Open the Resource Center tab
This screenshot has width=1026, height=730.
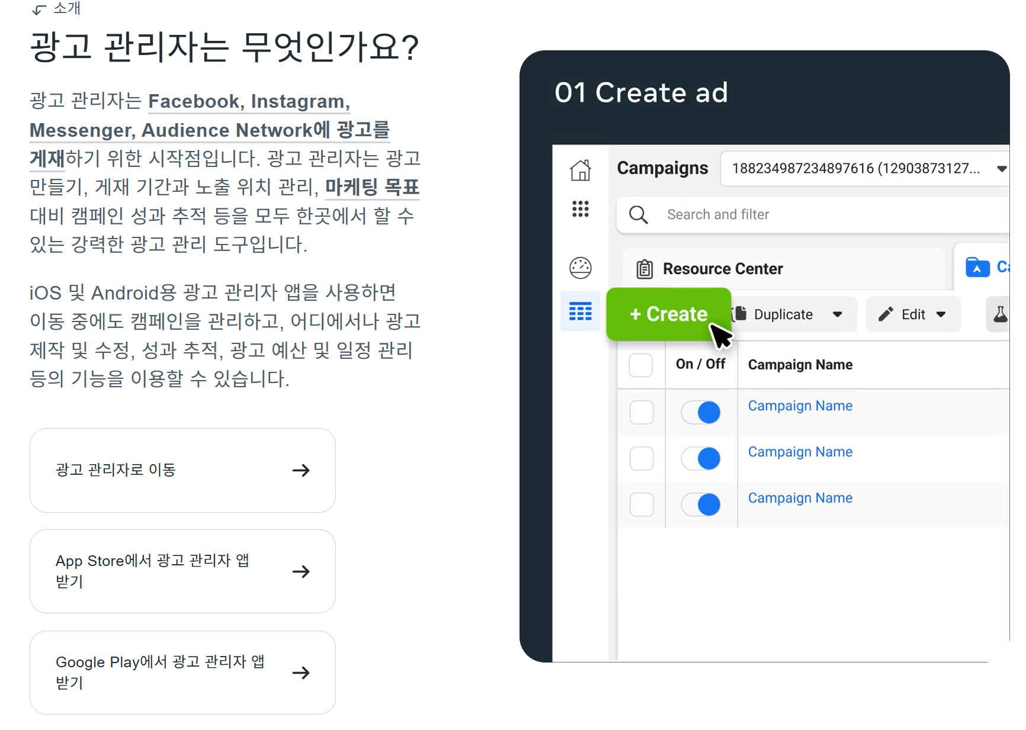pos(783,269)
